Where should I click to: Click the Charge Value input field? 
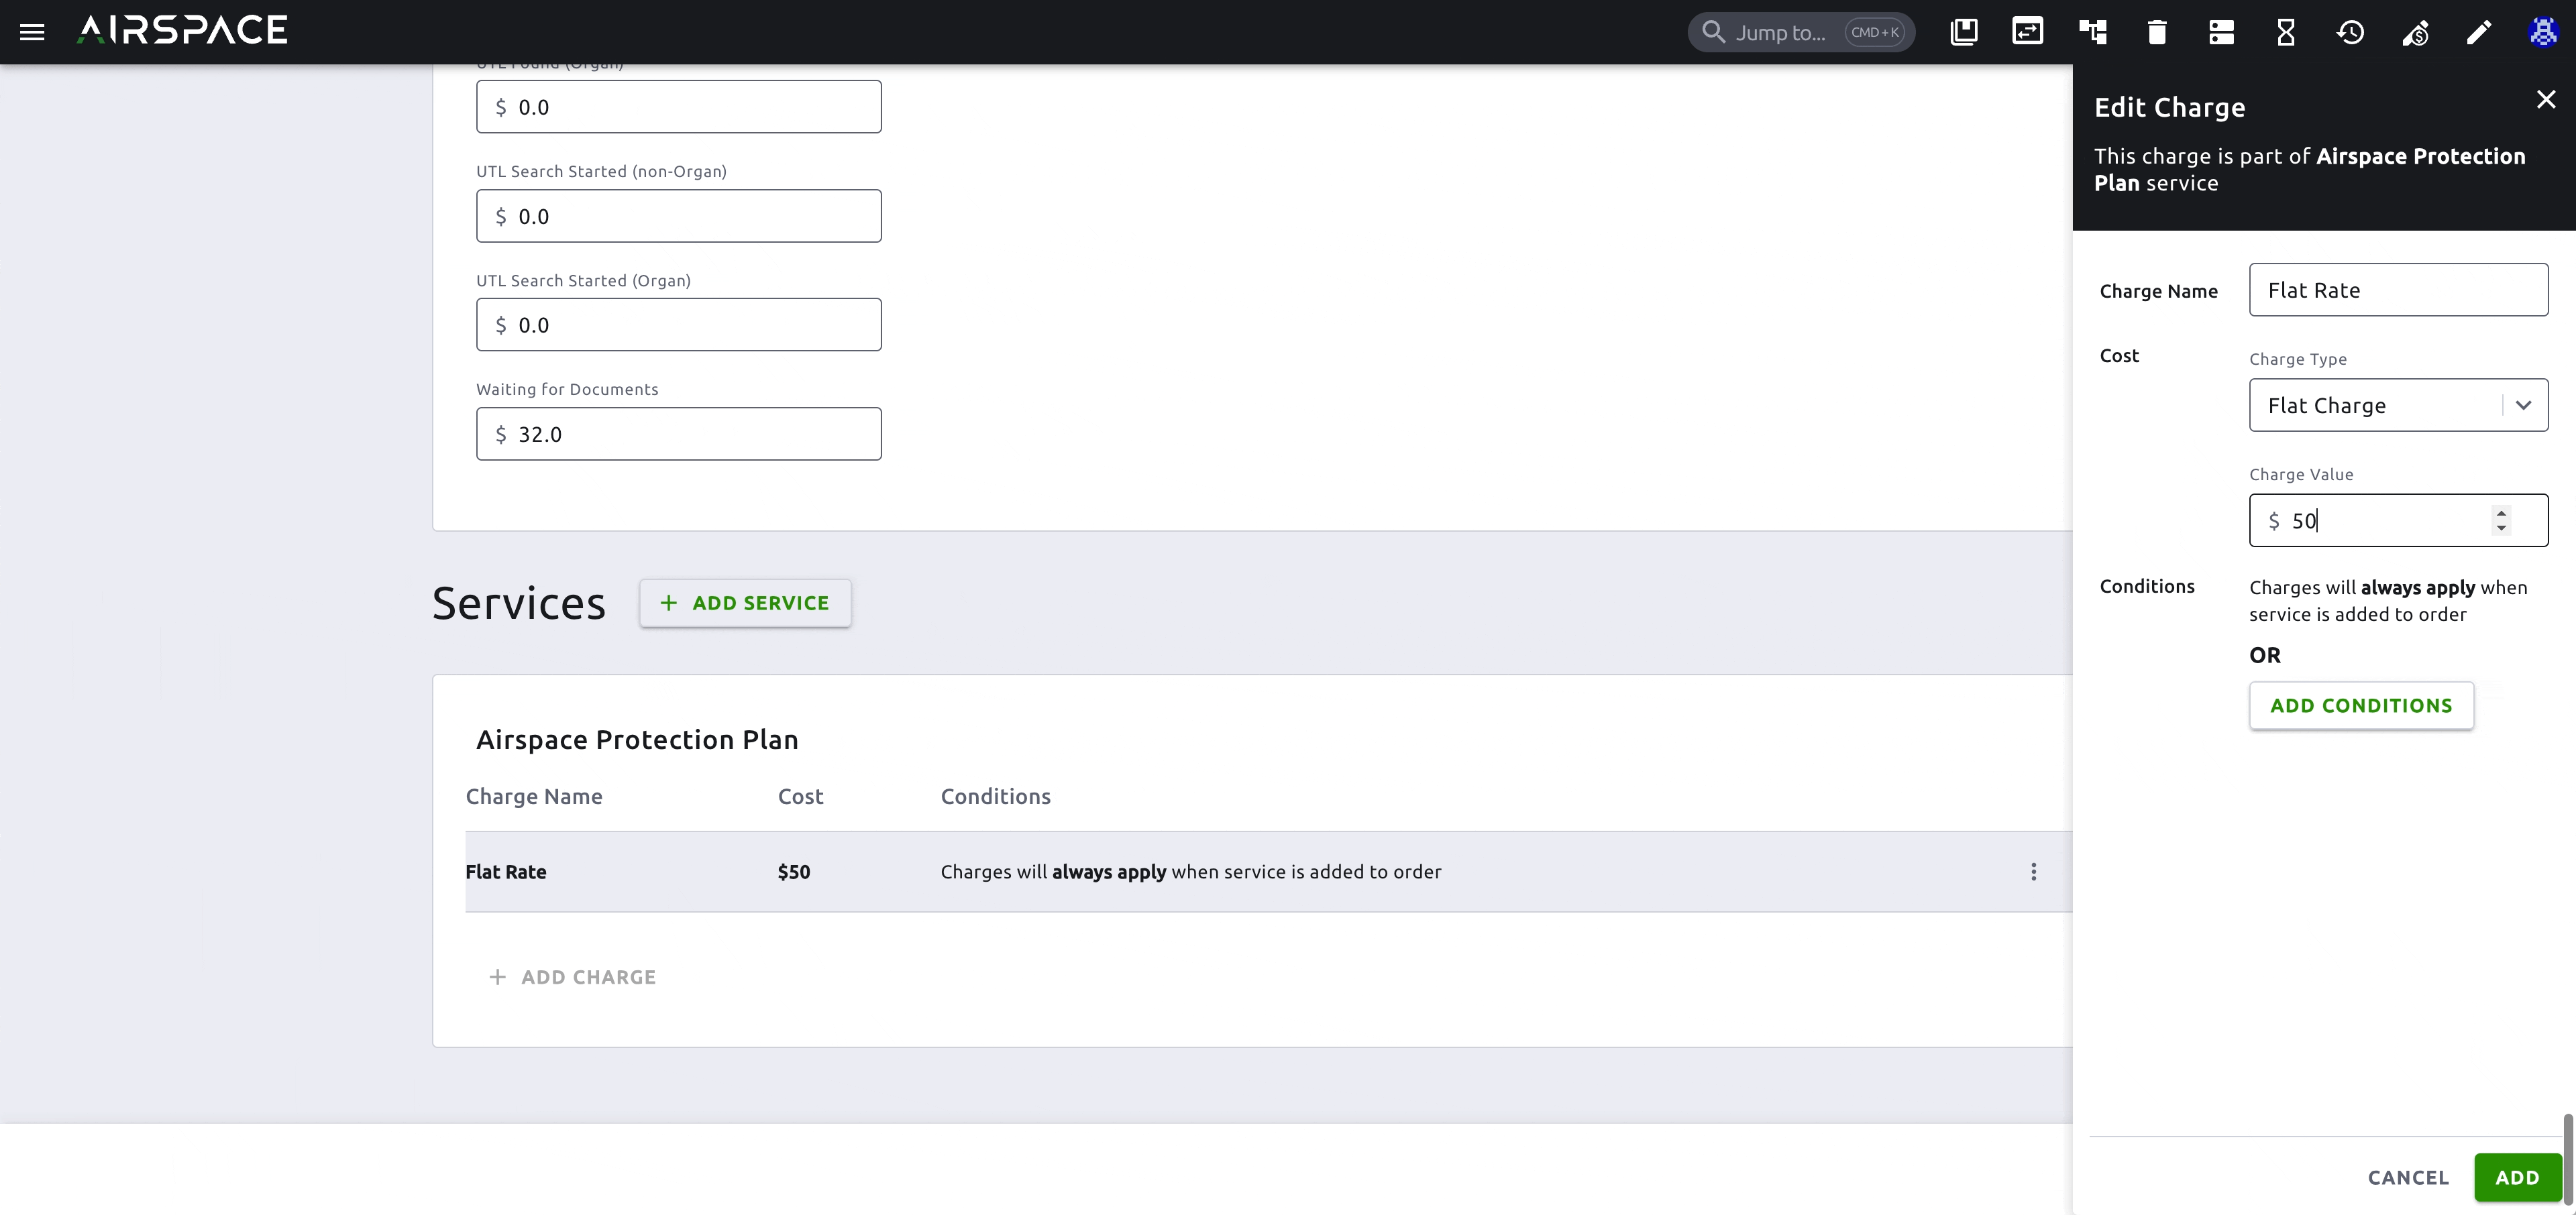pyautogui.click(x=2398, y=520)
